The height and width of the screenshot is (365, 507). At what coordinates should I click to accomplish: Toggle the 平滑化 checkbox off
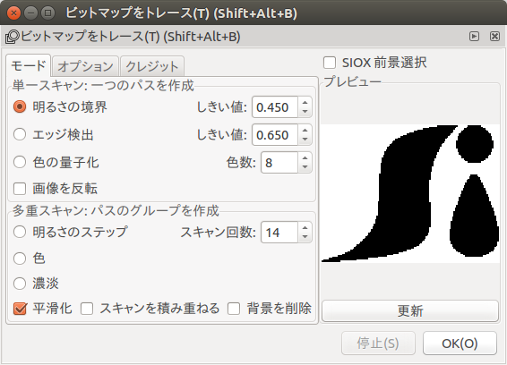20,309
